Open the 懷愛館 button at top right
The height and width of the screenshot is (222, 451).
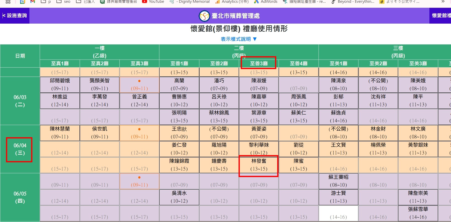[x=440, y=16]
